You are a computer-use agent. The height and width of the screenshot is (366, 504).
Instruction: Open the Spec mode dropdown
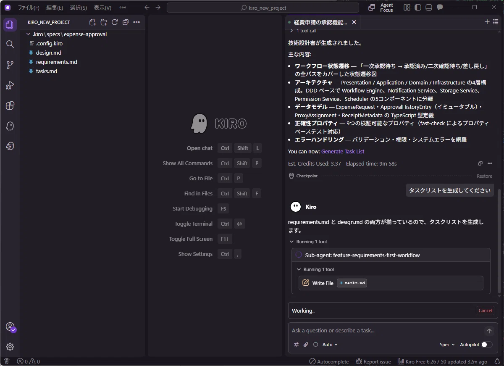click(447, 345)
